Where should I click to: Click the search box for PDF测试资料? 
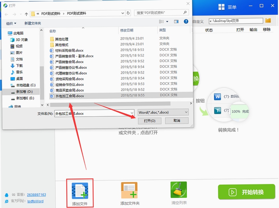click(x=161, y=13)
